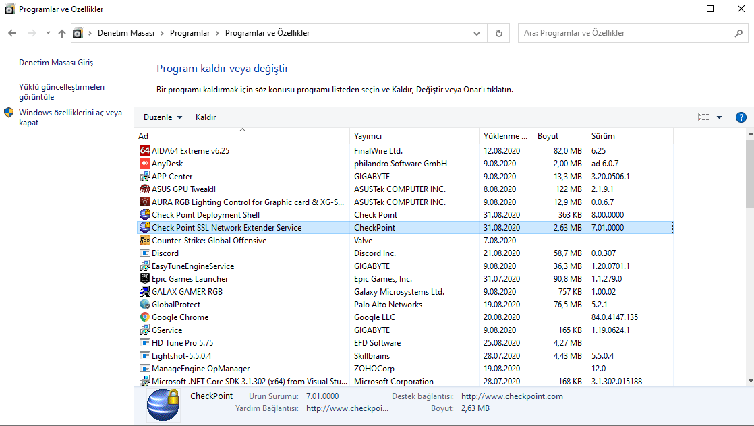Select the Palo Alto Networks cell
The image size is (754, 426).
click(x=388, y=305)
